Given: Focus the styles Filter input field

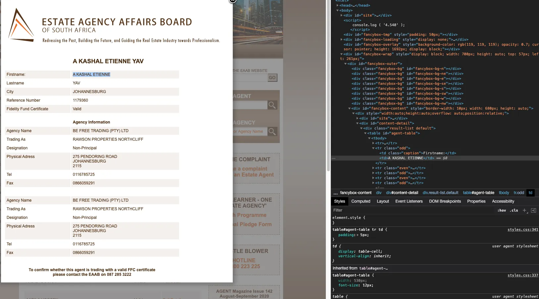Looking at the screenshot, I should [x=412, y=210].
